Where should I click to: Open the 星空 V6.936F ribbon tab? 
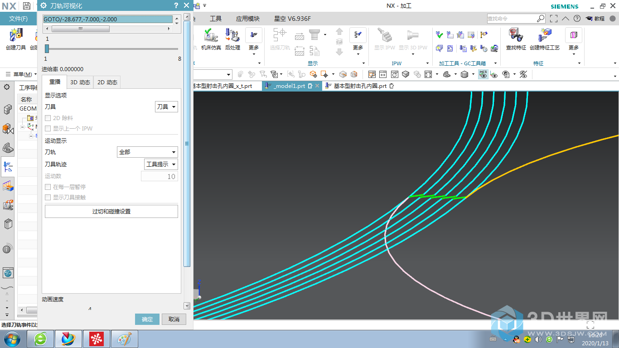(292, 19)
